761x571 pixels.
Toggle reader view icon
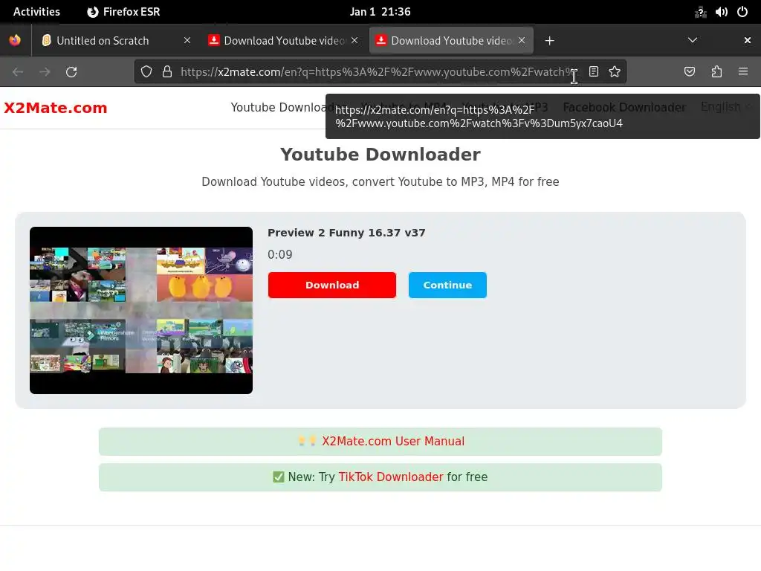click(594, 72)
